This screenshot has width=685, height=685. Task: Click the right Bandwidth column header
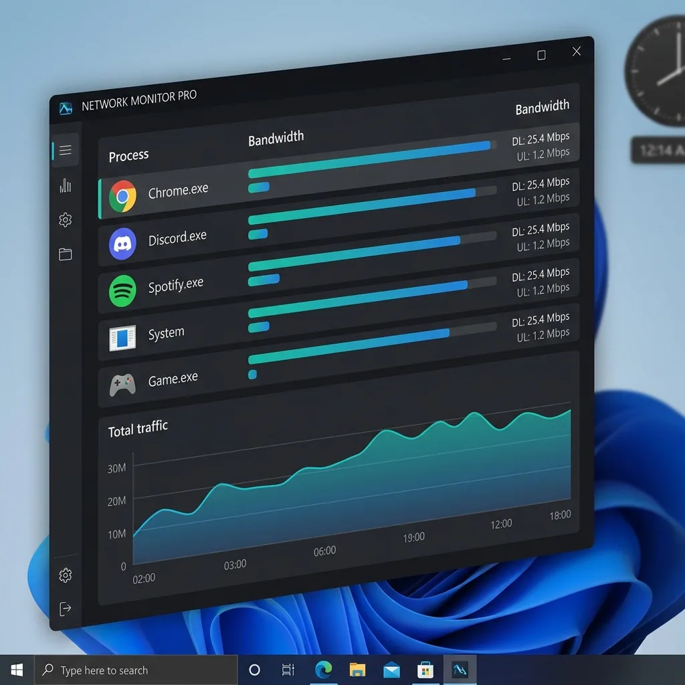pyautogui.click(x=542, y=107)
